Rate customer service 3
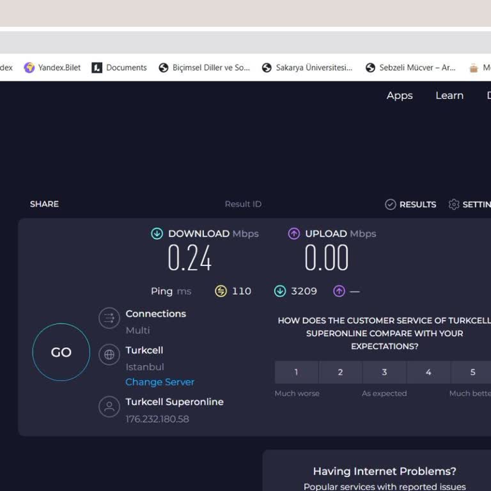This screenshot has width=491, height=491. [384, 372]
